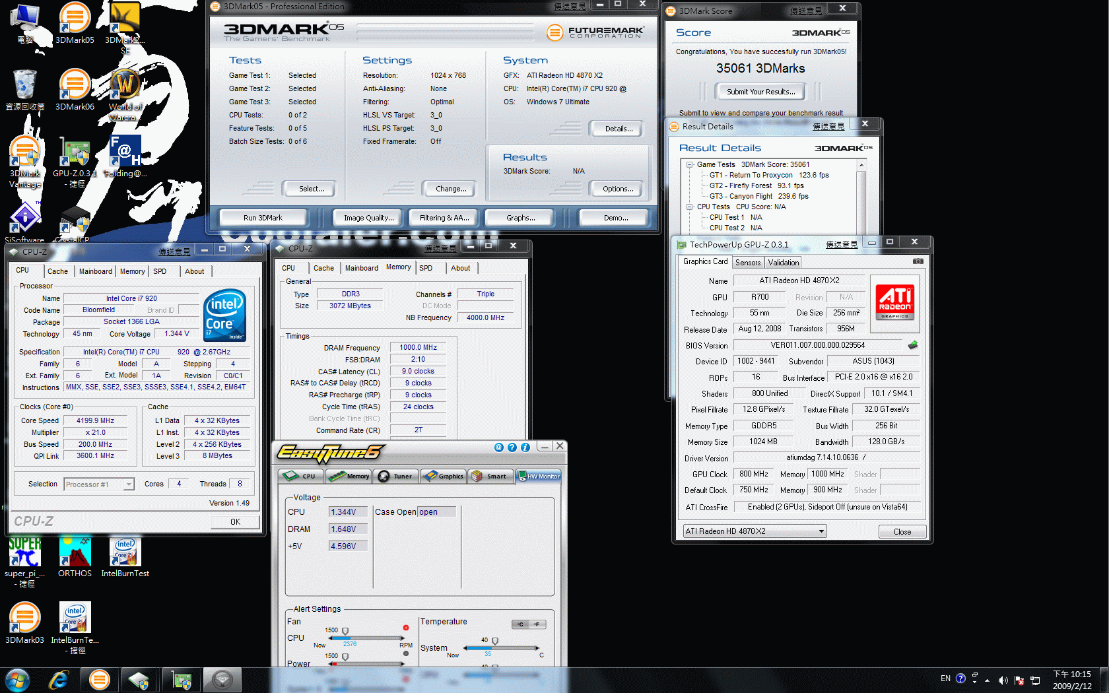Open the Recycle Bin desktop icon
The width and height of the screenshot is (1109, 693).
25,89
